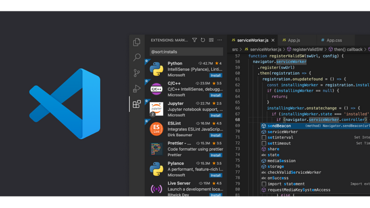Image resolution: width=370 pixels, height=208 pixels.
Task: Click the Ritwick Dey publisher name
Action: click(178, 195)
